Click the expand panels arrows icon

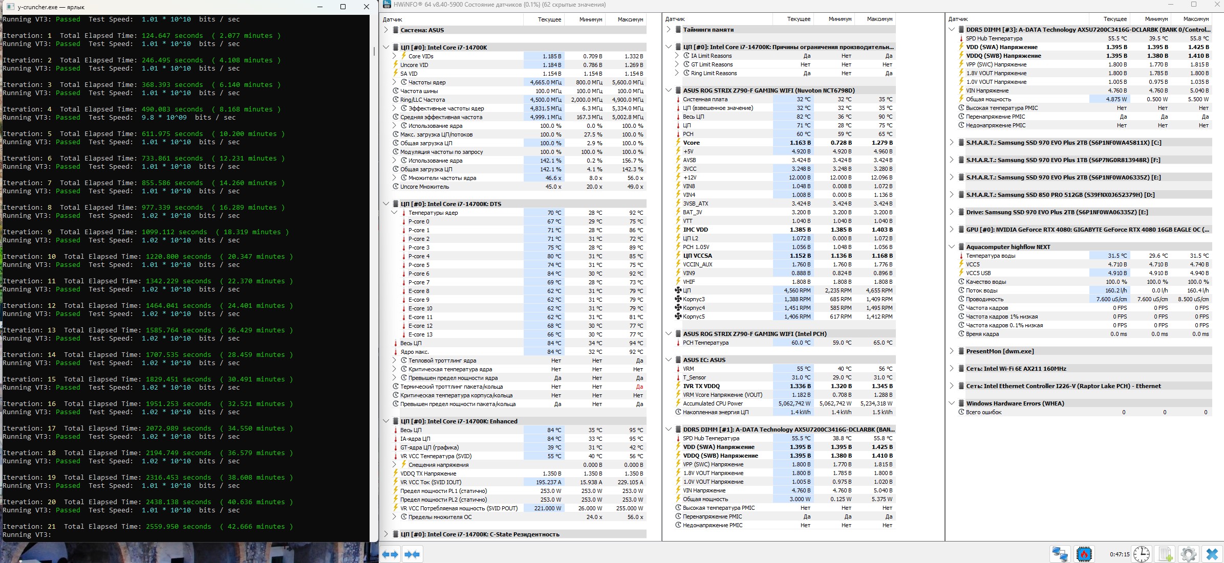point(390,554)
